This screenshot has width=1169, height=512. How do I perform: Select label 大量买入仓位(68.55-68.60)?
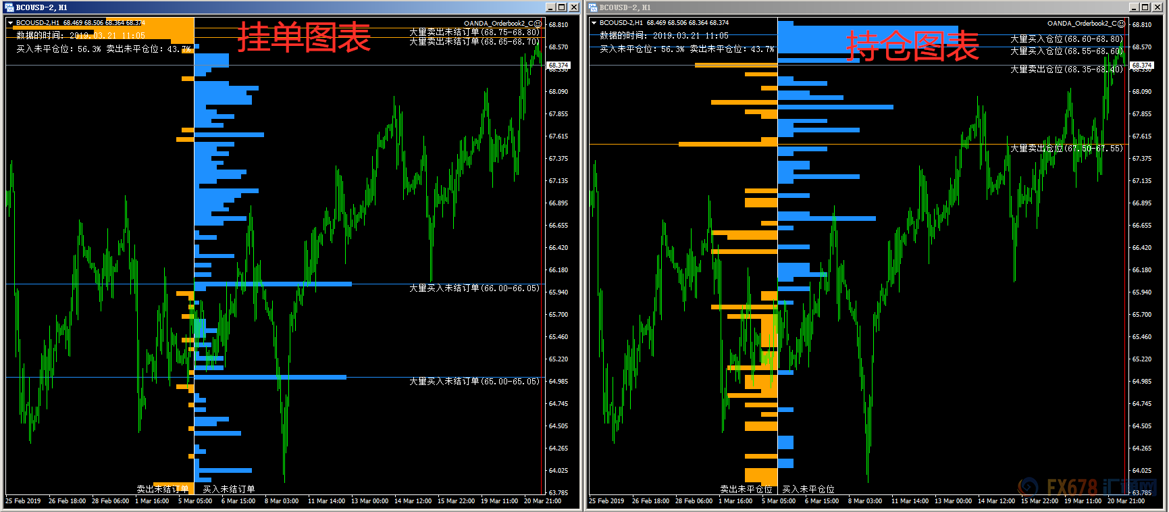(x=1066, y=51)
